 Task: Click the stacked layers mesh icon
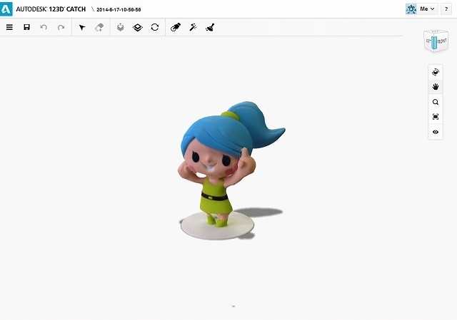(138, 27)
